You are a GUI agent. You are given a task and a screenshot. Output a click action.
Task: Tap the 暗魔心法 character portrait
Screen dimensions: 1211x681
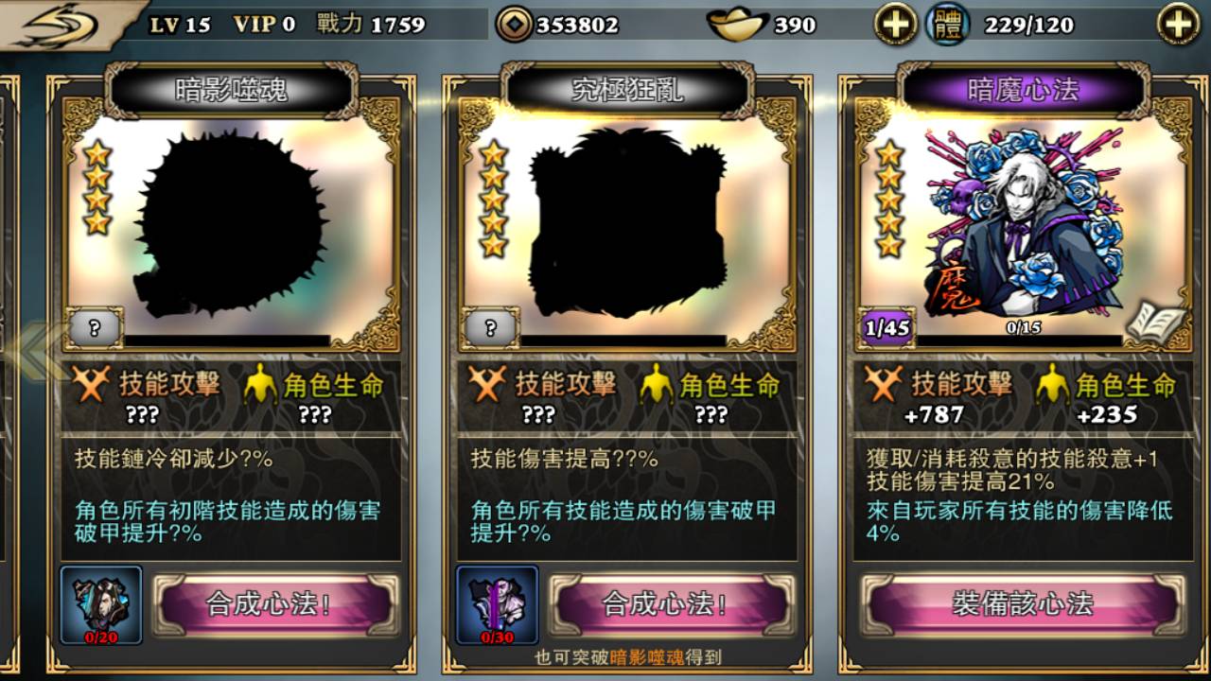click(1024, 223)
